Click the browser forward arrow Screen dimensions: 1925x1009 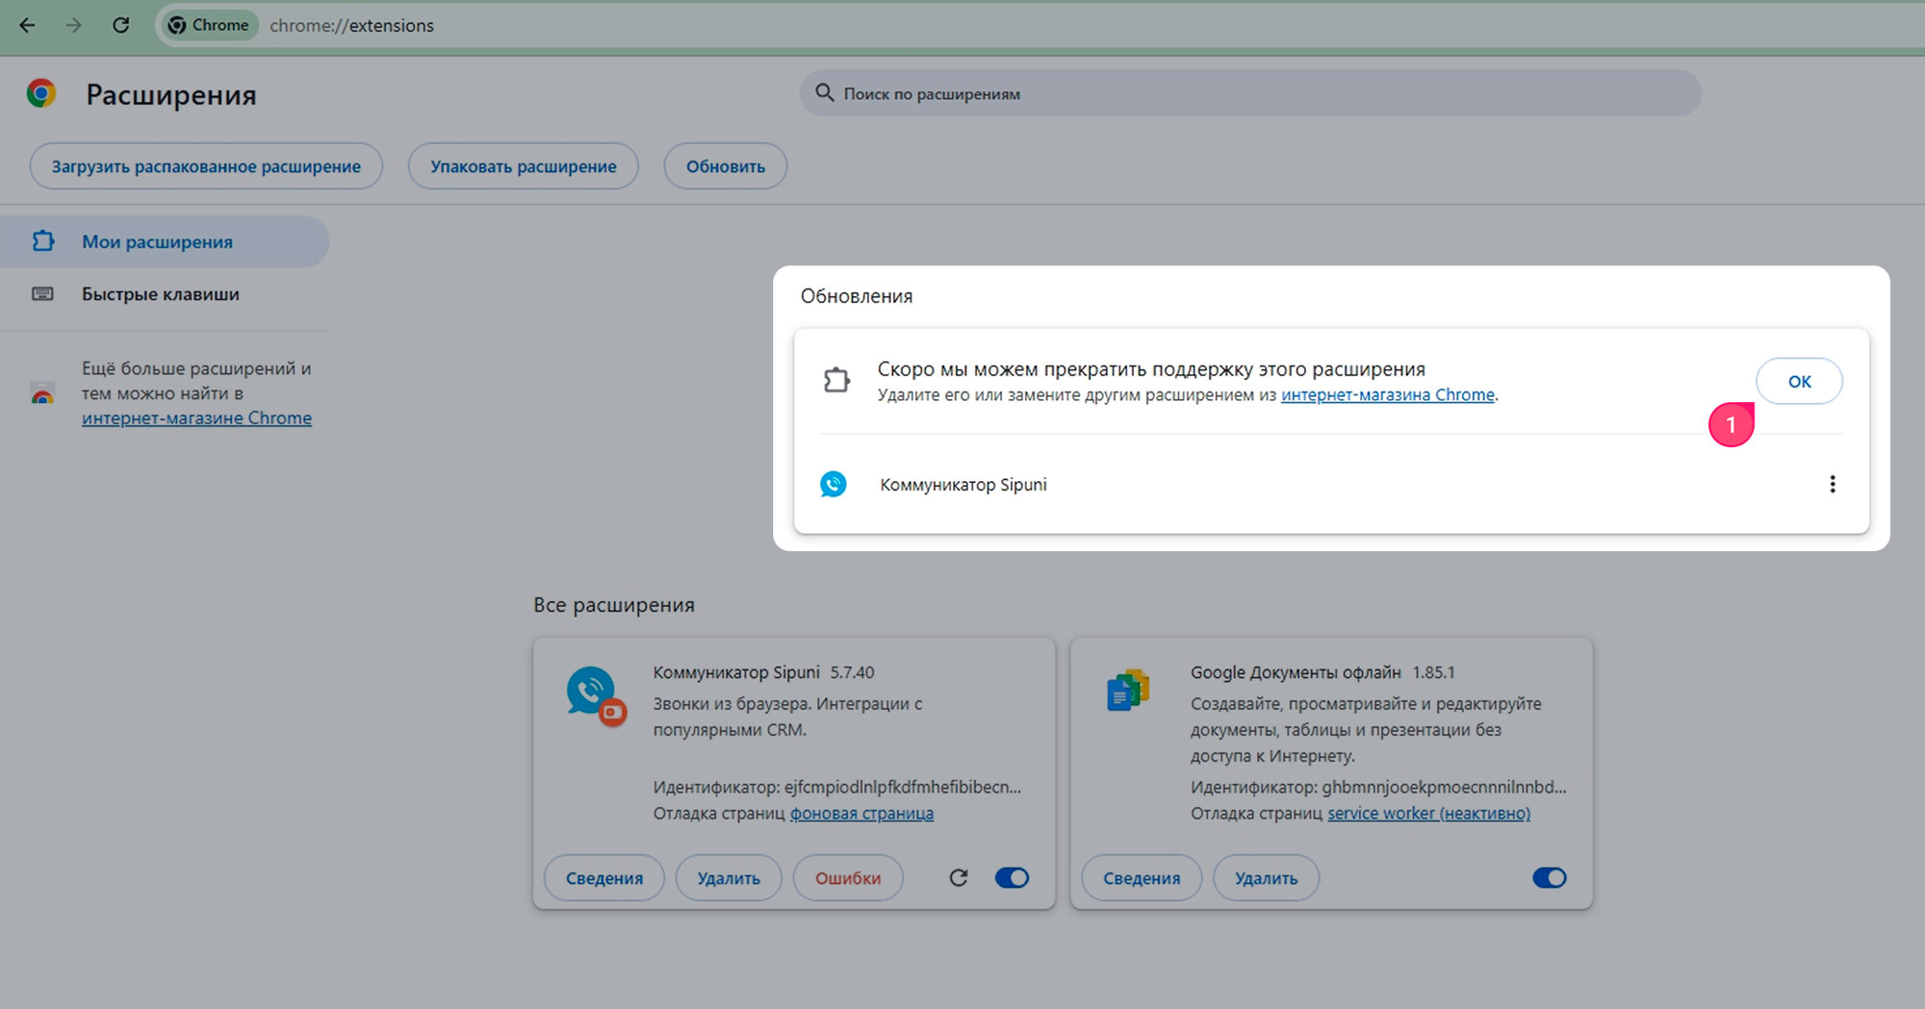[x=74, y=25]
